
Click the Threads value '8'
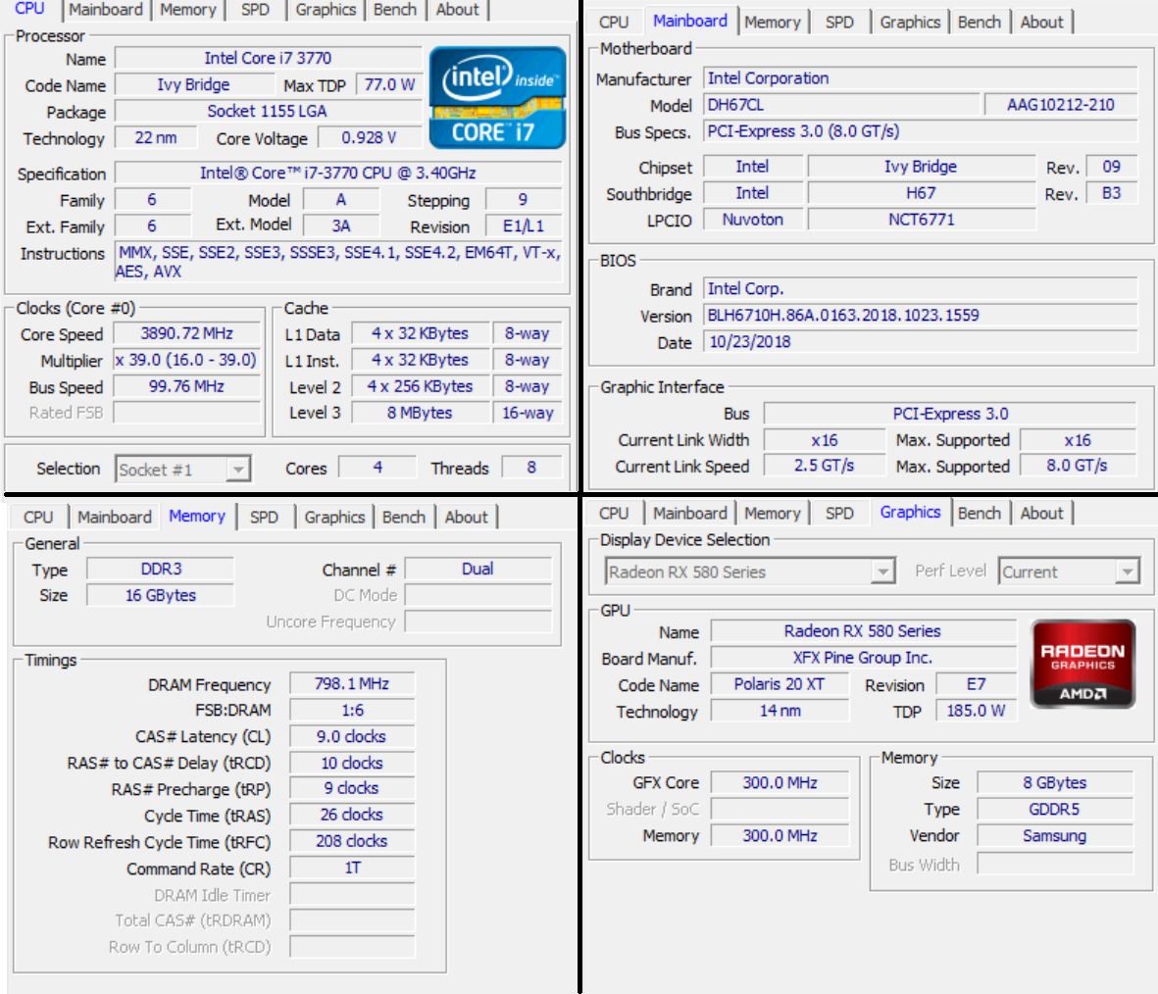coord(531,468)
